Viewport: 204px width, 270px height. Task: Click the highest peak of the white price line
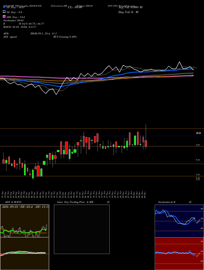[180, 62]
